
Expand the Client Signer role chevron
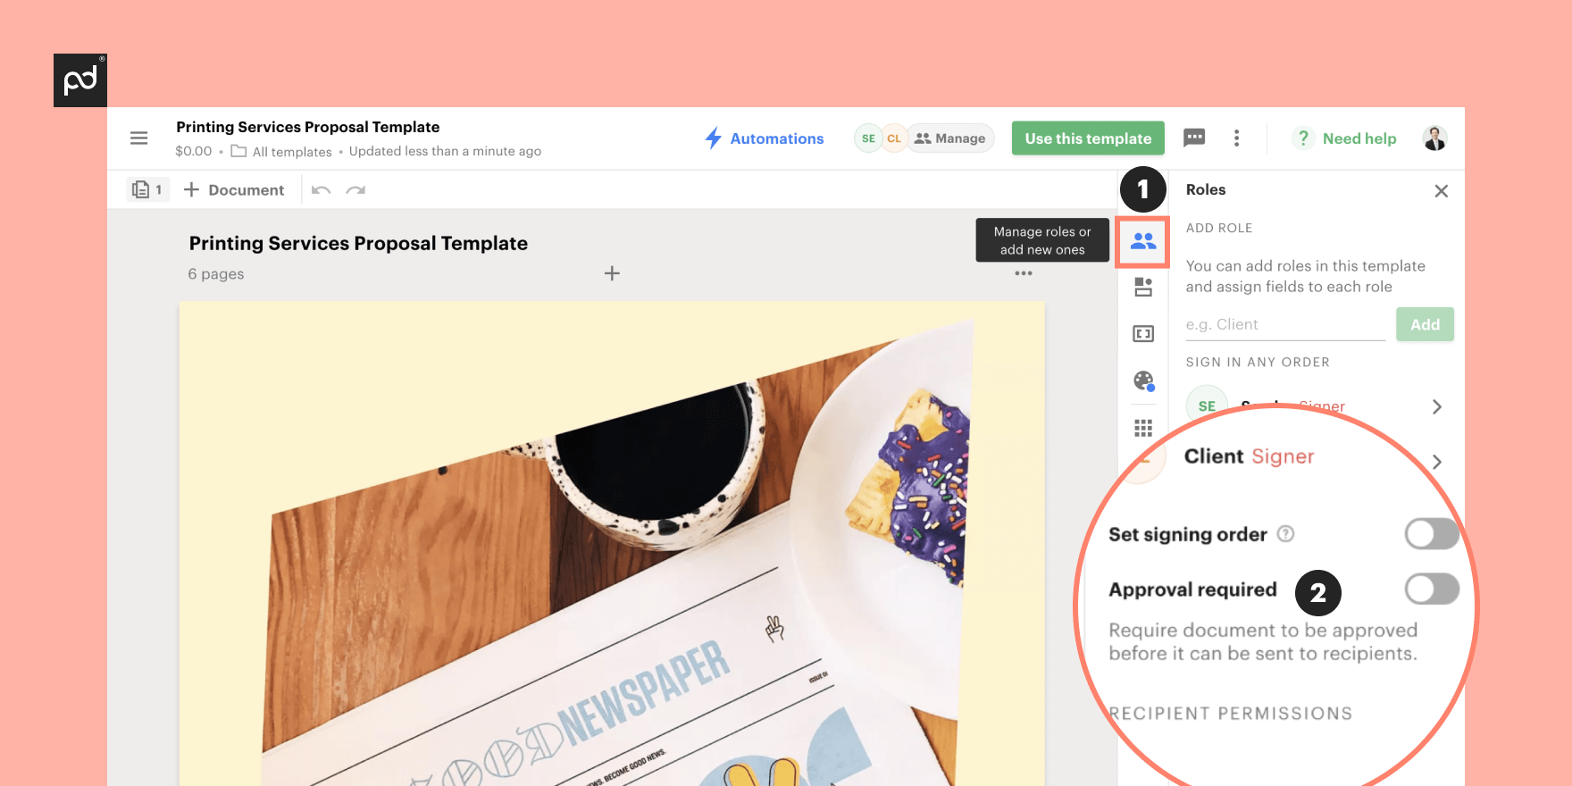(x=1436, y=462)
